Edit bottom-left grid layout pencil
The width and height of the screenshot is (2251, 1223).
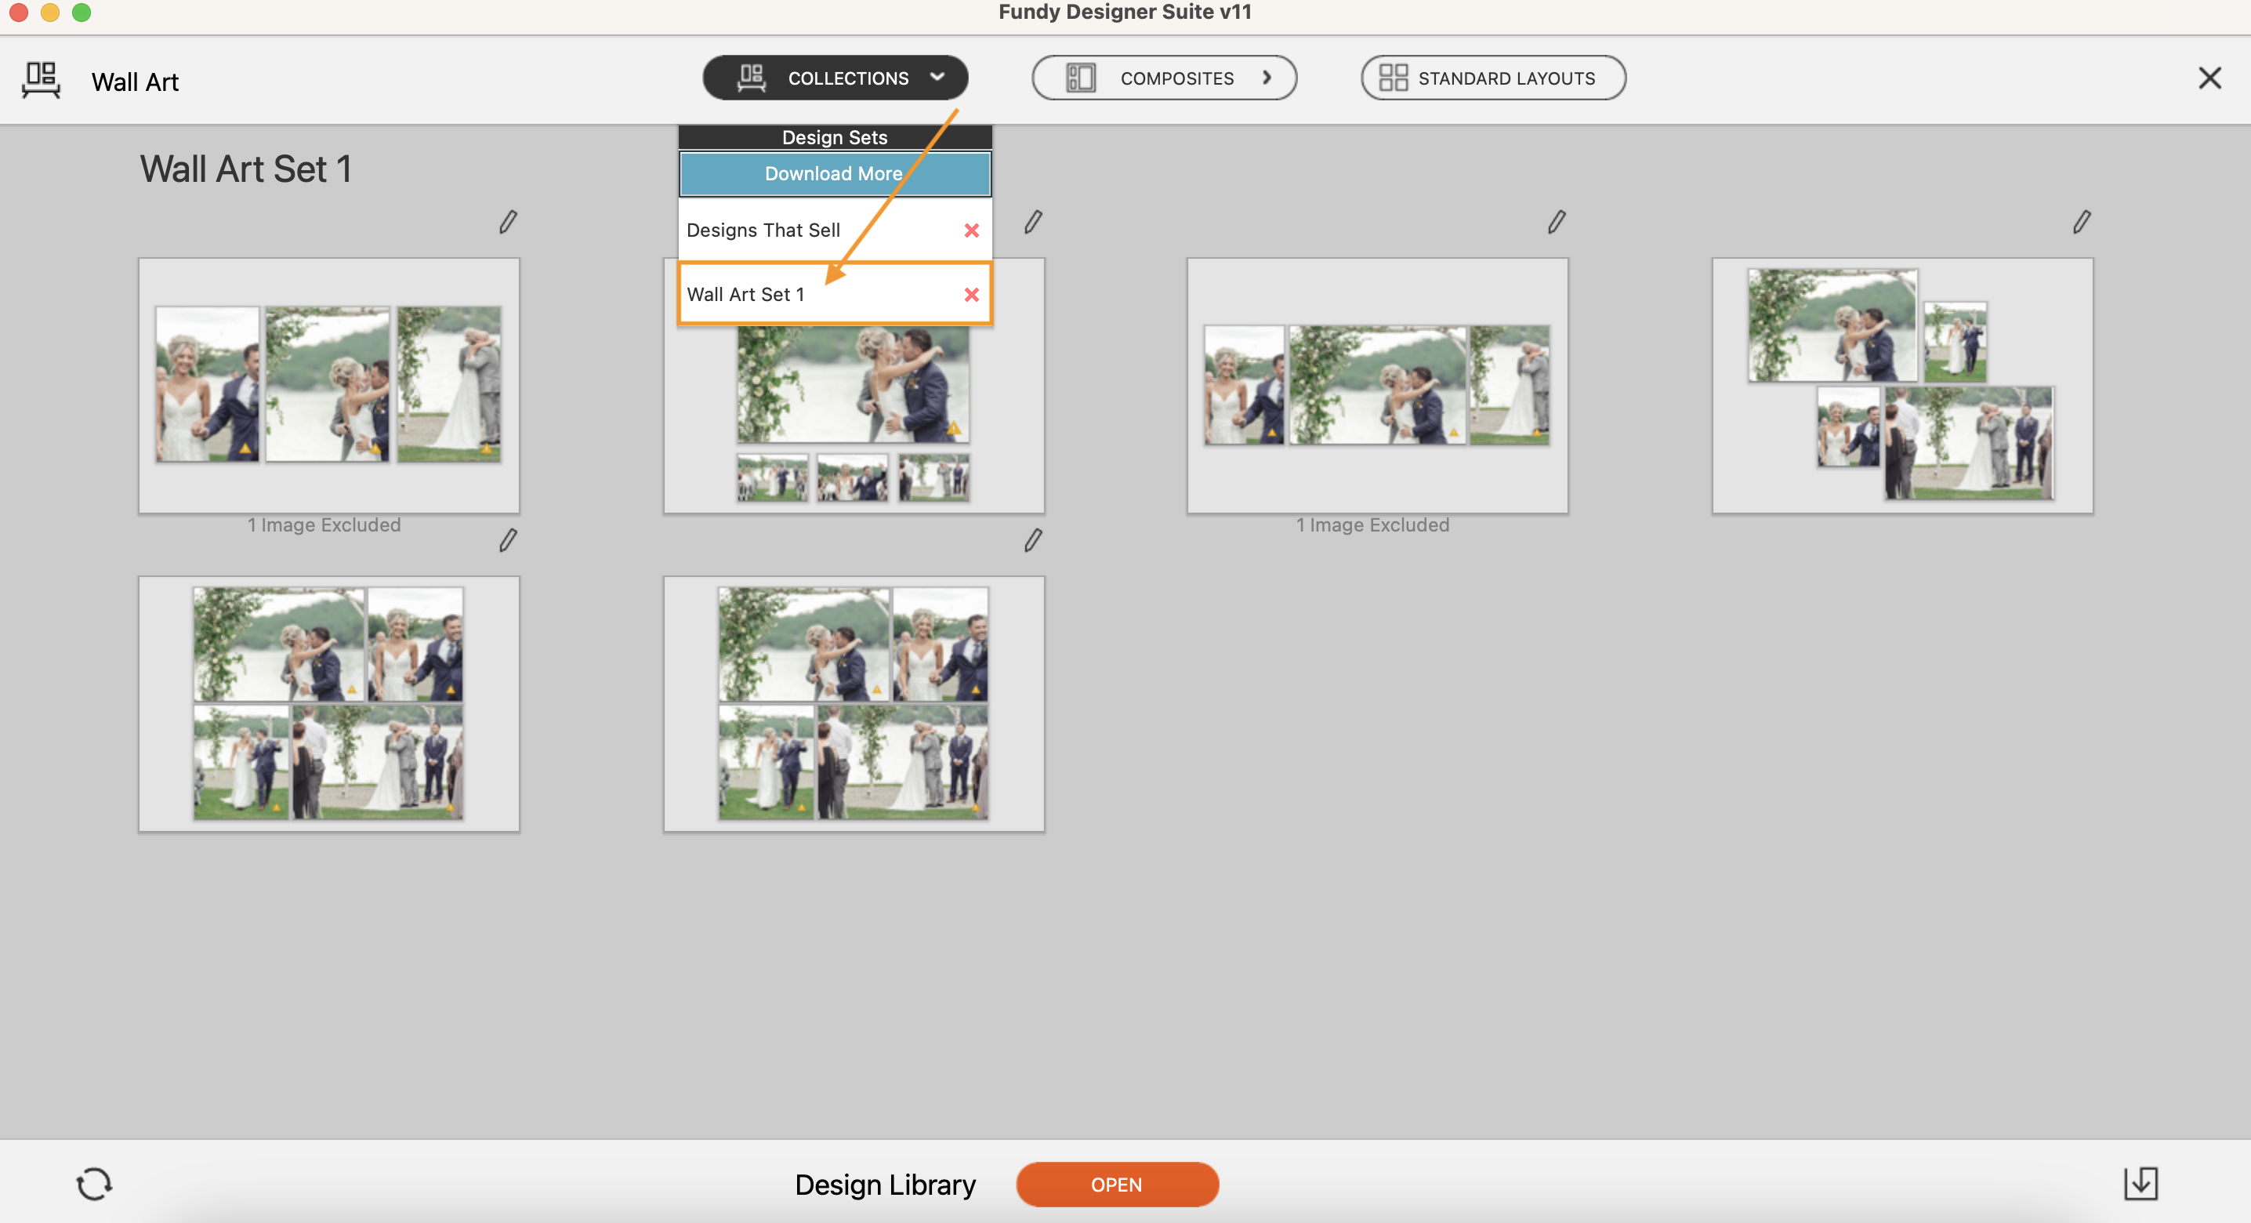point(508,539)
